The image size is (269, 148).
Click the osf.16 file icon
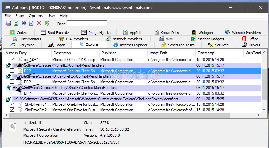[20, 59]
